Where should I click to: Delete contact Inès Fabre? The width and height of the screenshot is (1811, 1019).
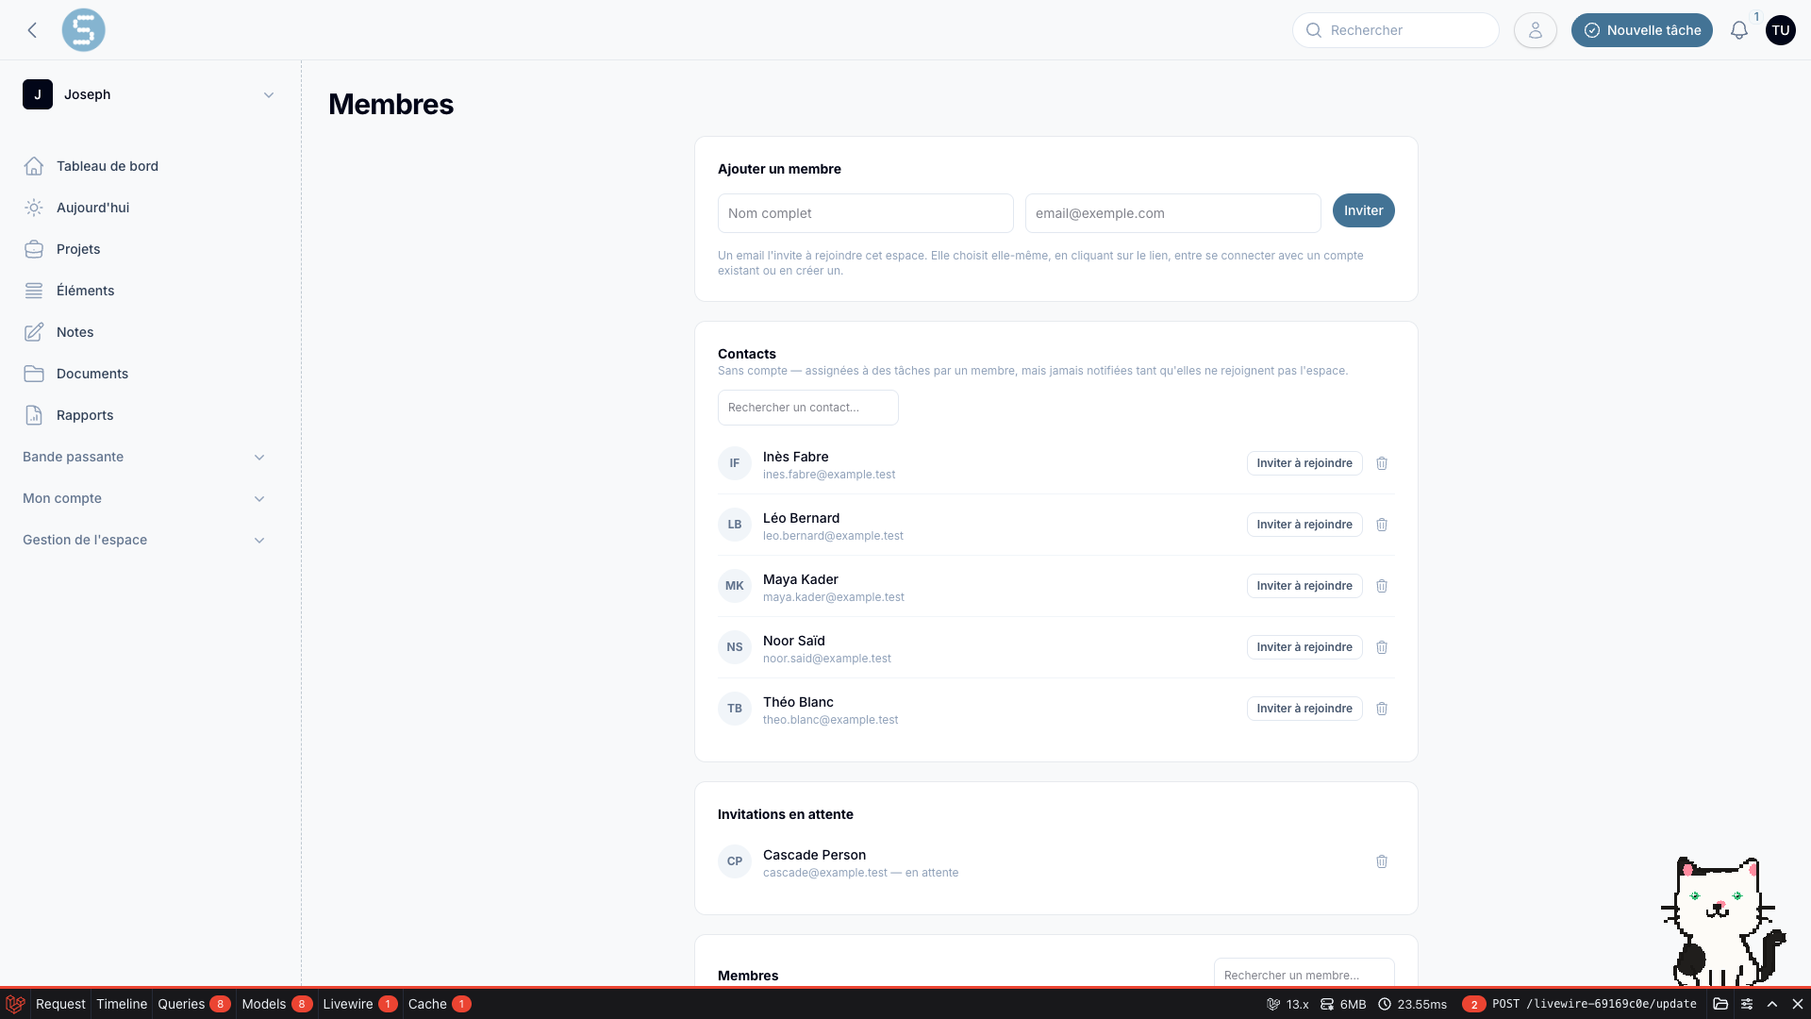tap(1381, 463)
